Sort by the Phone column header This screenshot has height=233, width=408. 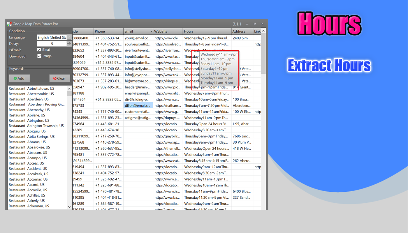[108, 31]
